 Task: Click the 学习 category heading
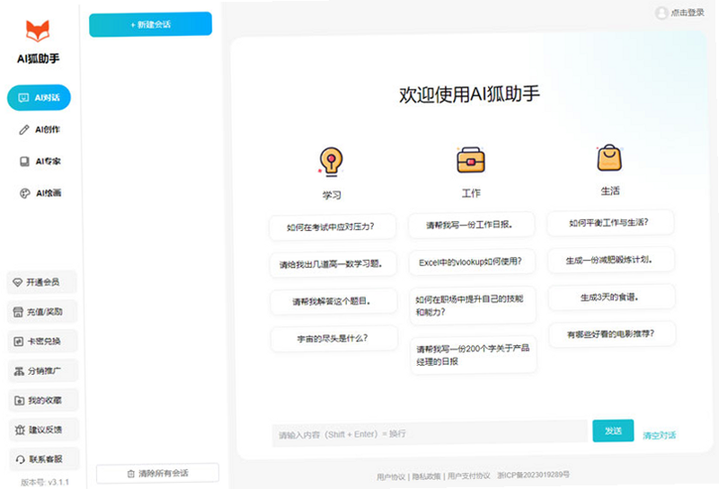pyautogui.click(x=332, y=195)
